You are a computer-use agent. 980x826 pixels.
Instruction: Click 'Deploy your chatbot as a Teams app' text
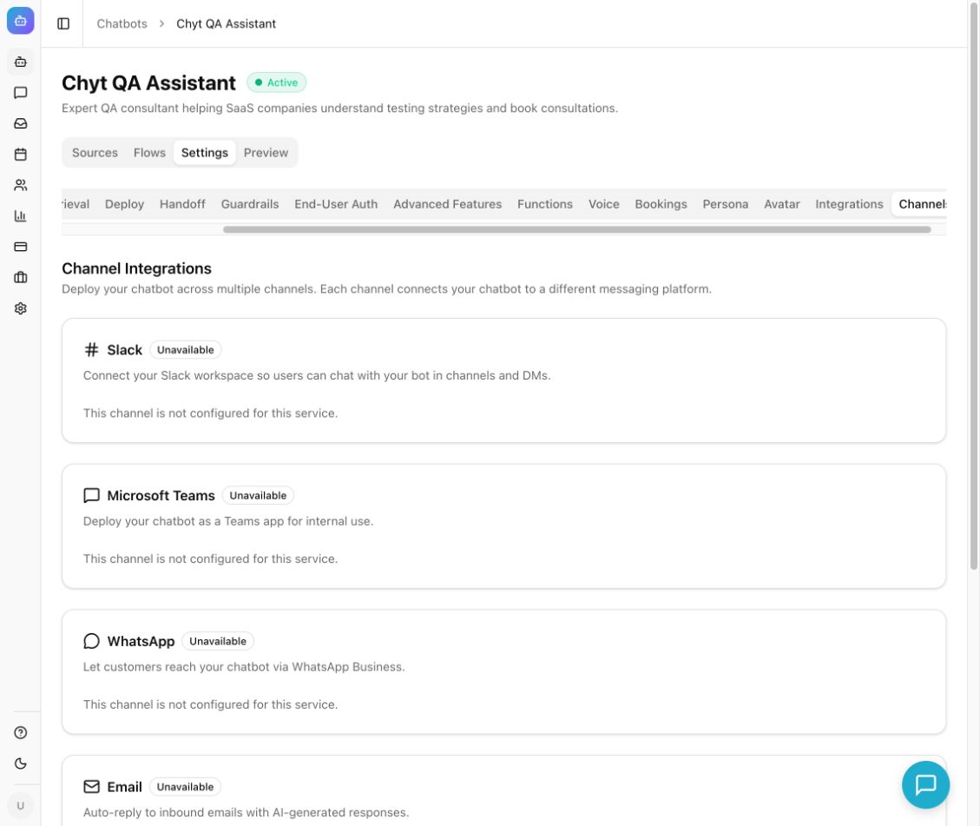pyautogui.click(x=228, y=521)
